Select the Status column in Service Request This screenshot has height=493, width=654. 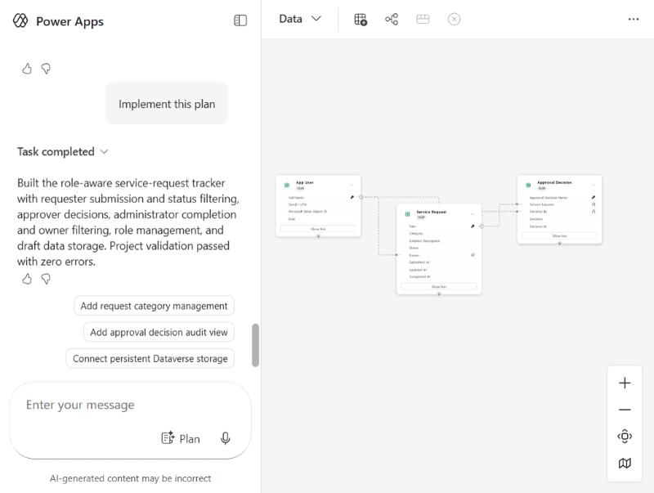coord(439,249)
